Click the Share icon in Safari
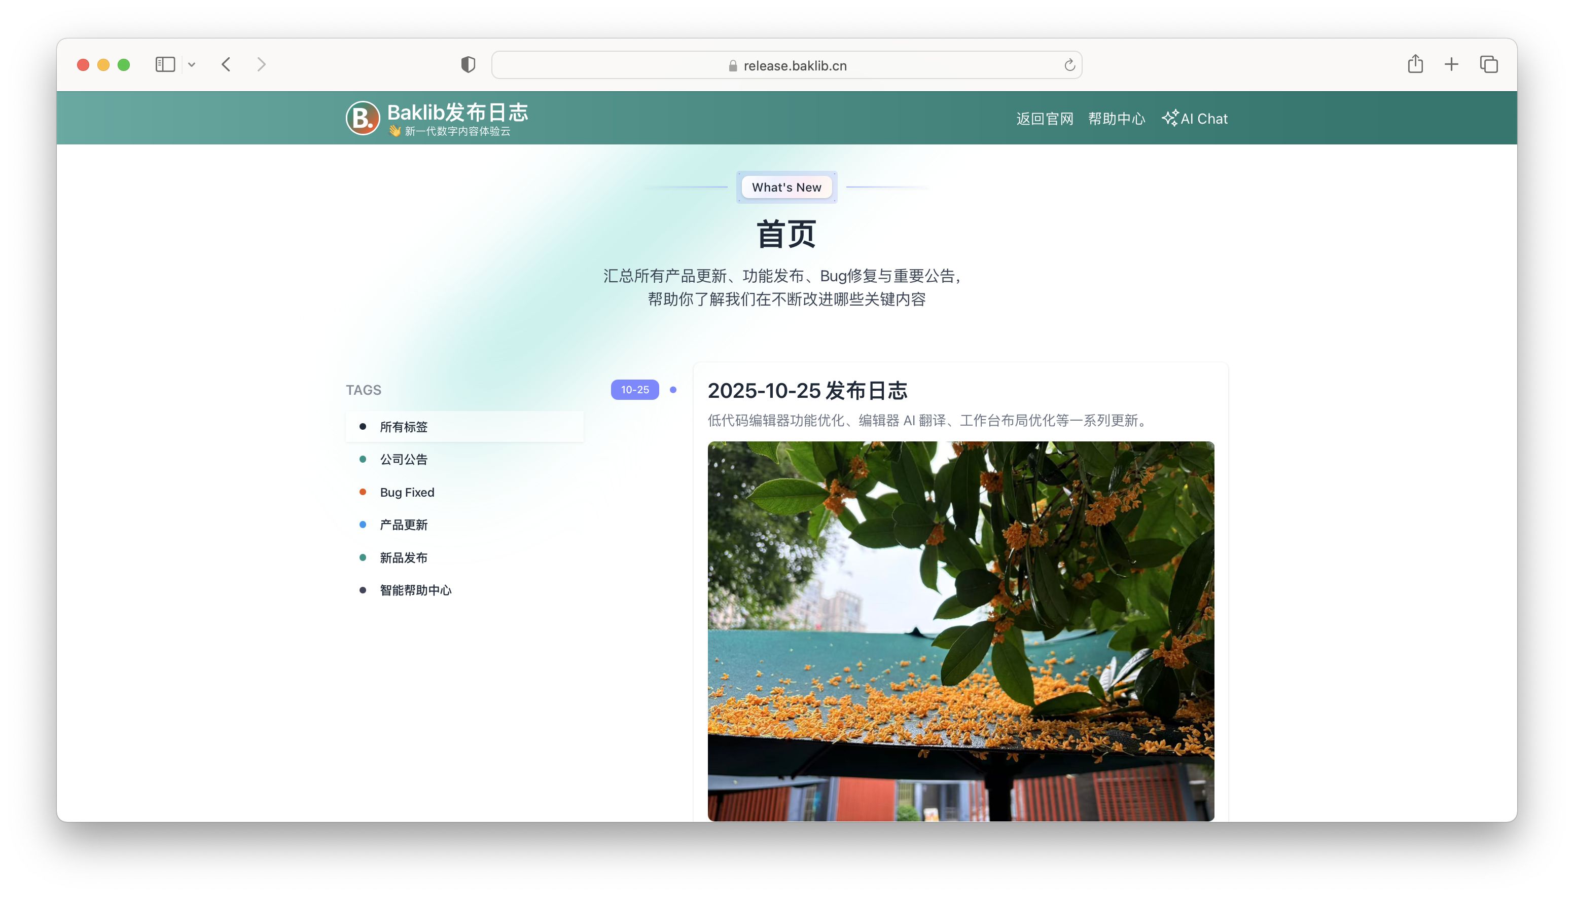The image size is (1574, 897). pos(1415,64)
